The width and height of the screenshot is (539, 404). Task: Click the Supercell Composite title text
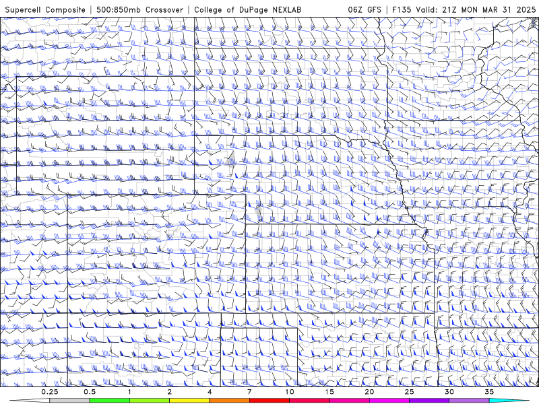45,9
